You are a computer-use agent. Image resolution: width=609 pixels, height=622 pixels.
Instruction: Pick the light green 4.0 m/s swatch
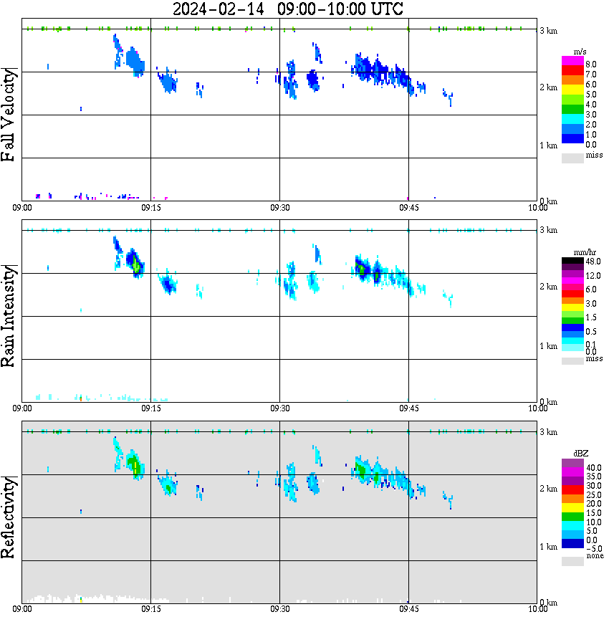[x=572, y=100]
